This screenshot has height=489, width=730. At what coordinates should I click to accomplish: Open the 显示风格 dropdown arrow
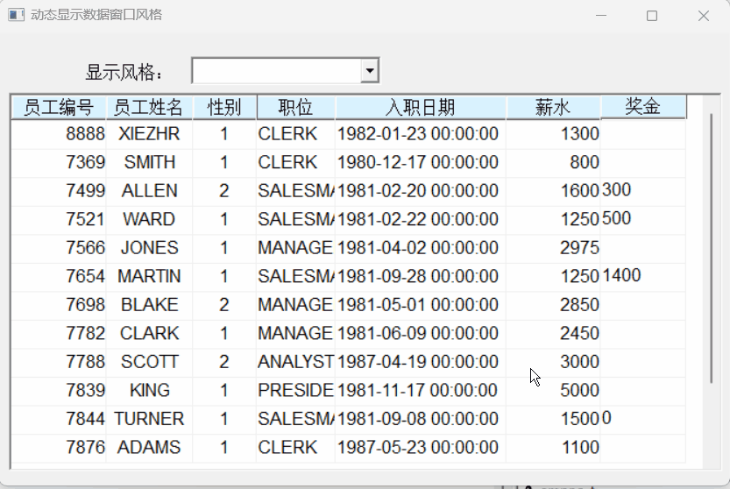(x=370, y=71)
